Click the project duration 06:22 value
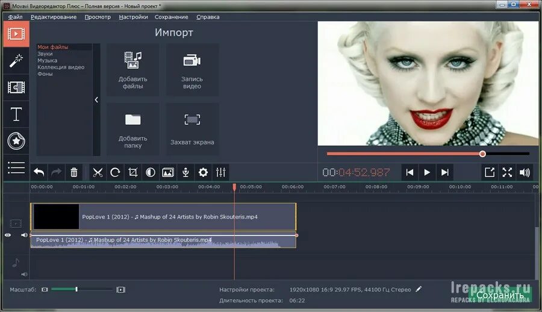This screenshot has height=312, width=542. (297, 300)
